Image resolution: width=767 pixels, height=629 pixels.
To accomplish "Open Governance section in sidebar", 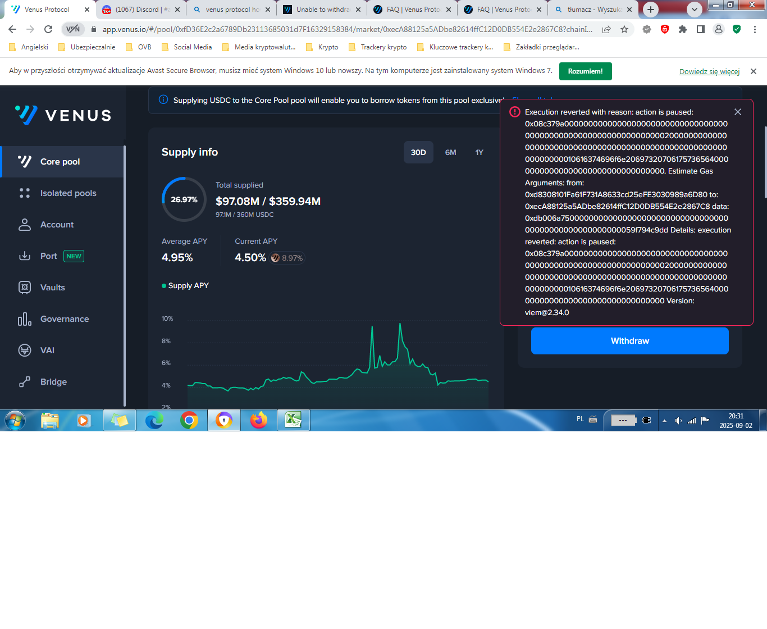I will coord(64,319).
